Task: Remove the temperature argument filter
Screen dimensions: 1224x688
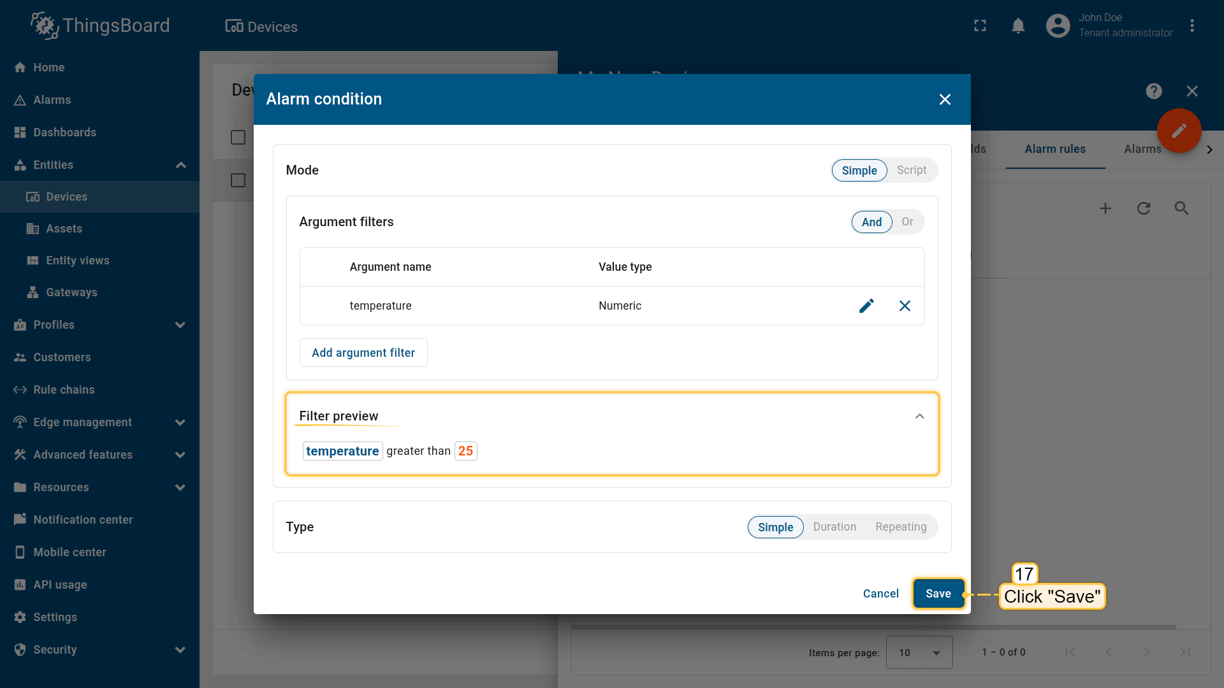Action: [904, 306]
